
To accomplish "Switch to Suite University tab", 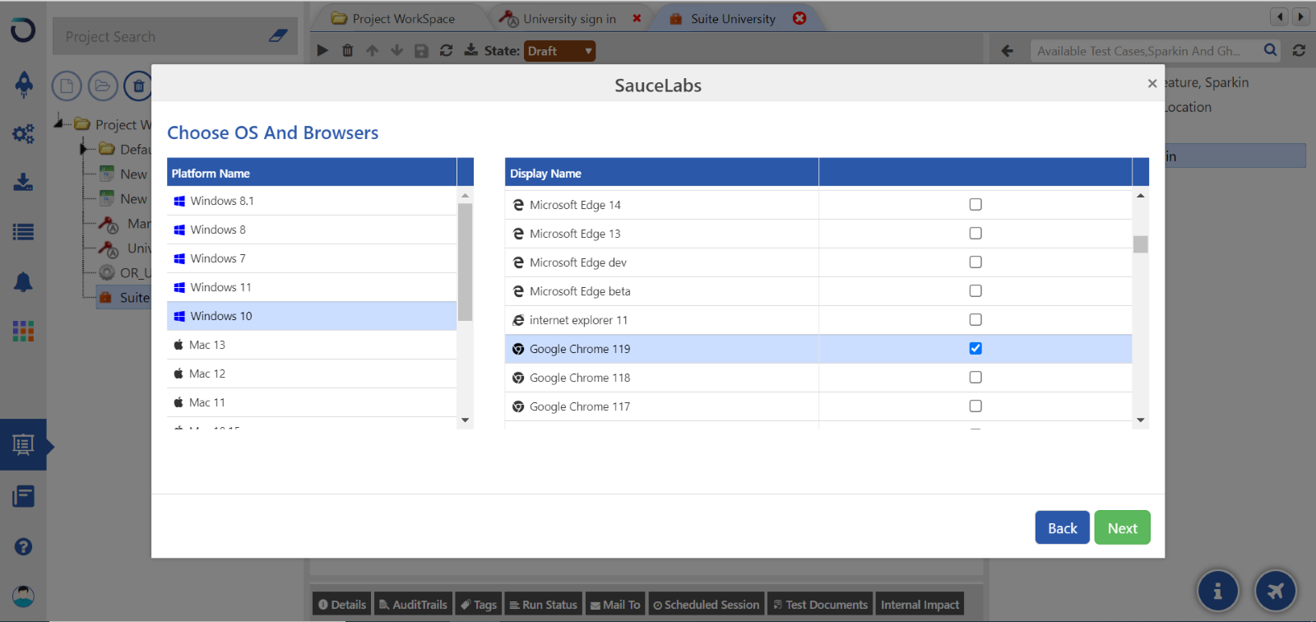I will (733, 19).
